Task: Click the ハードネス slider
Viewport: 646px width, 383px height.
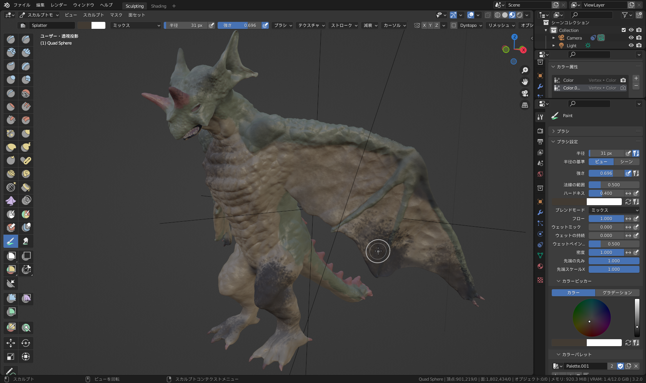Action: pos(606,193)
